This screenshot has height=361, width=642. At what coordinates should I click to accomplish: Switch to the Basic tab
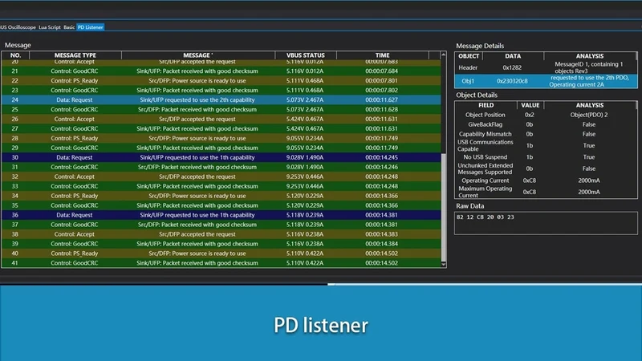[69, 27]
